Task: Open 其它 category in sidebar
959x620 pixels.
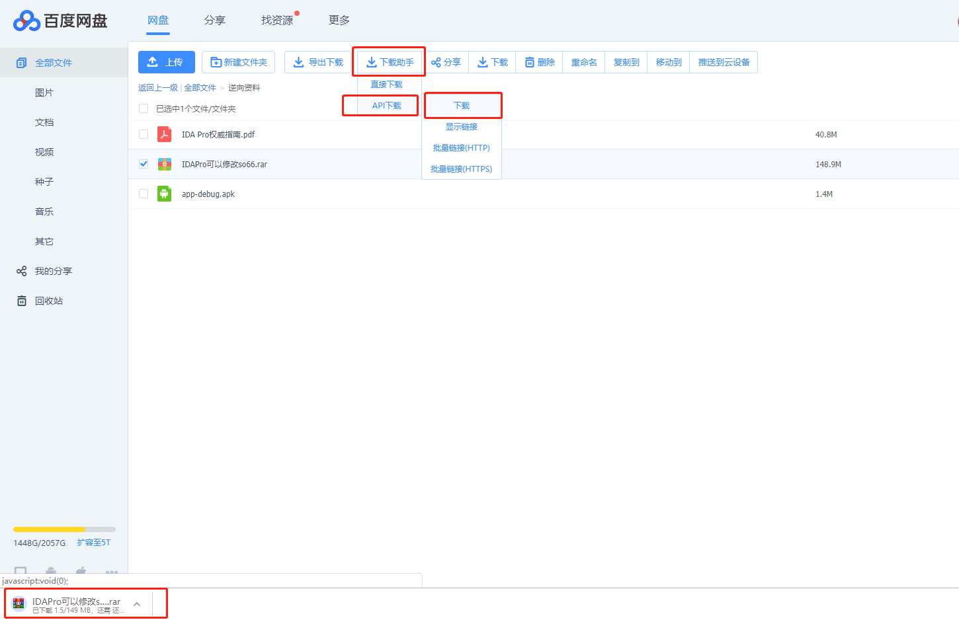Action: [44, 241]
